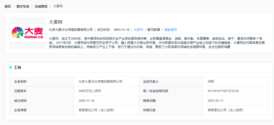Open the 在线票务 breadcrumb link
The width and height of the screenshot is (274, 125).
pyautogui.click(x=41, y=6)
